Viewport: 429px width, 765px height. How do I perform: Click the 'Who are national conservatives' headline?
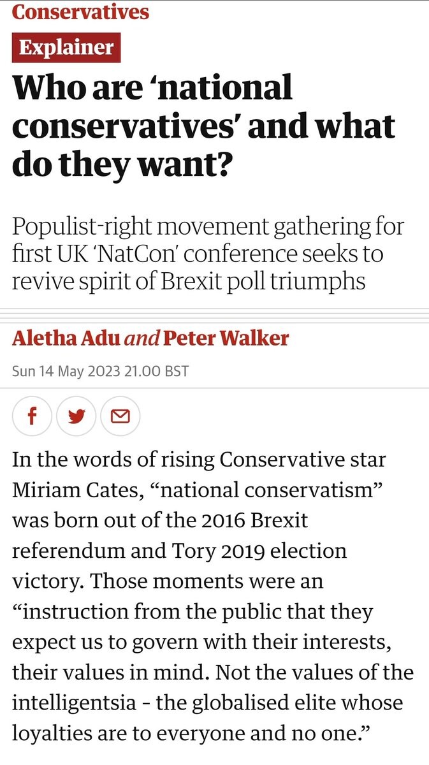[x=204, y=126]
